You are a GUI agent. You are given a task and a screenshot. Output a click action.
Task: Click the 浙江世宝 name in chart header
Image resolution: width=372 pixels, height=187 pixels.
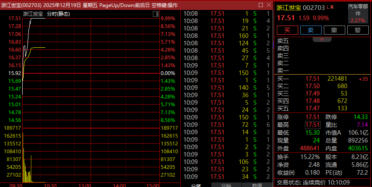(x=33, y=14)
